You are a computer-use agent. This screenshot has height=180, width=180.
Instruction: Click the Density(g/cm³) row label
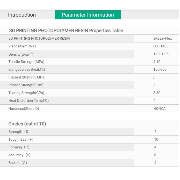click(x=21, y=54)
